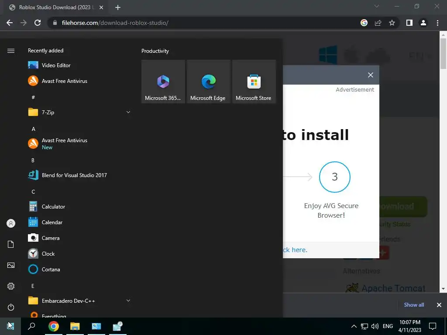
Task: Click the Productivity group heading
Action: click(155, 51)
